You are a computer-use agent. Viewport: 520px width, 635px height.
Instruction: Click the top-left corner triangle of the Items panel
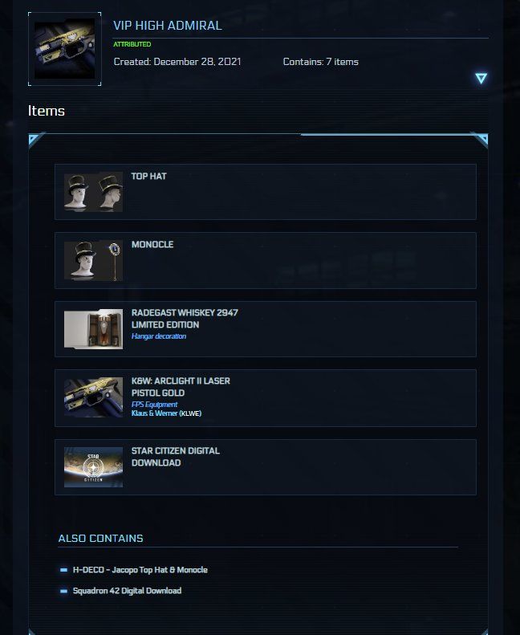(34, 140)
